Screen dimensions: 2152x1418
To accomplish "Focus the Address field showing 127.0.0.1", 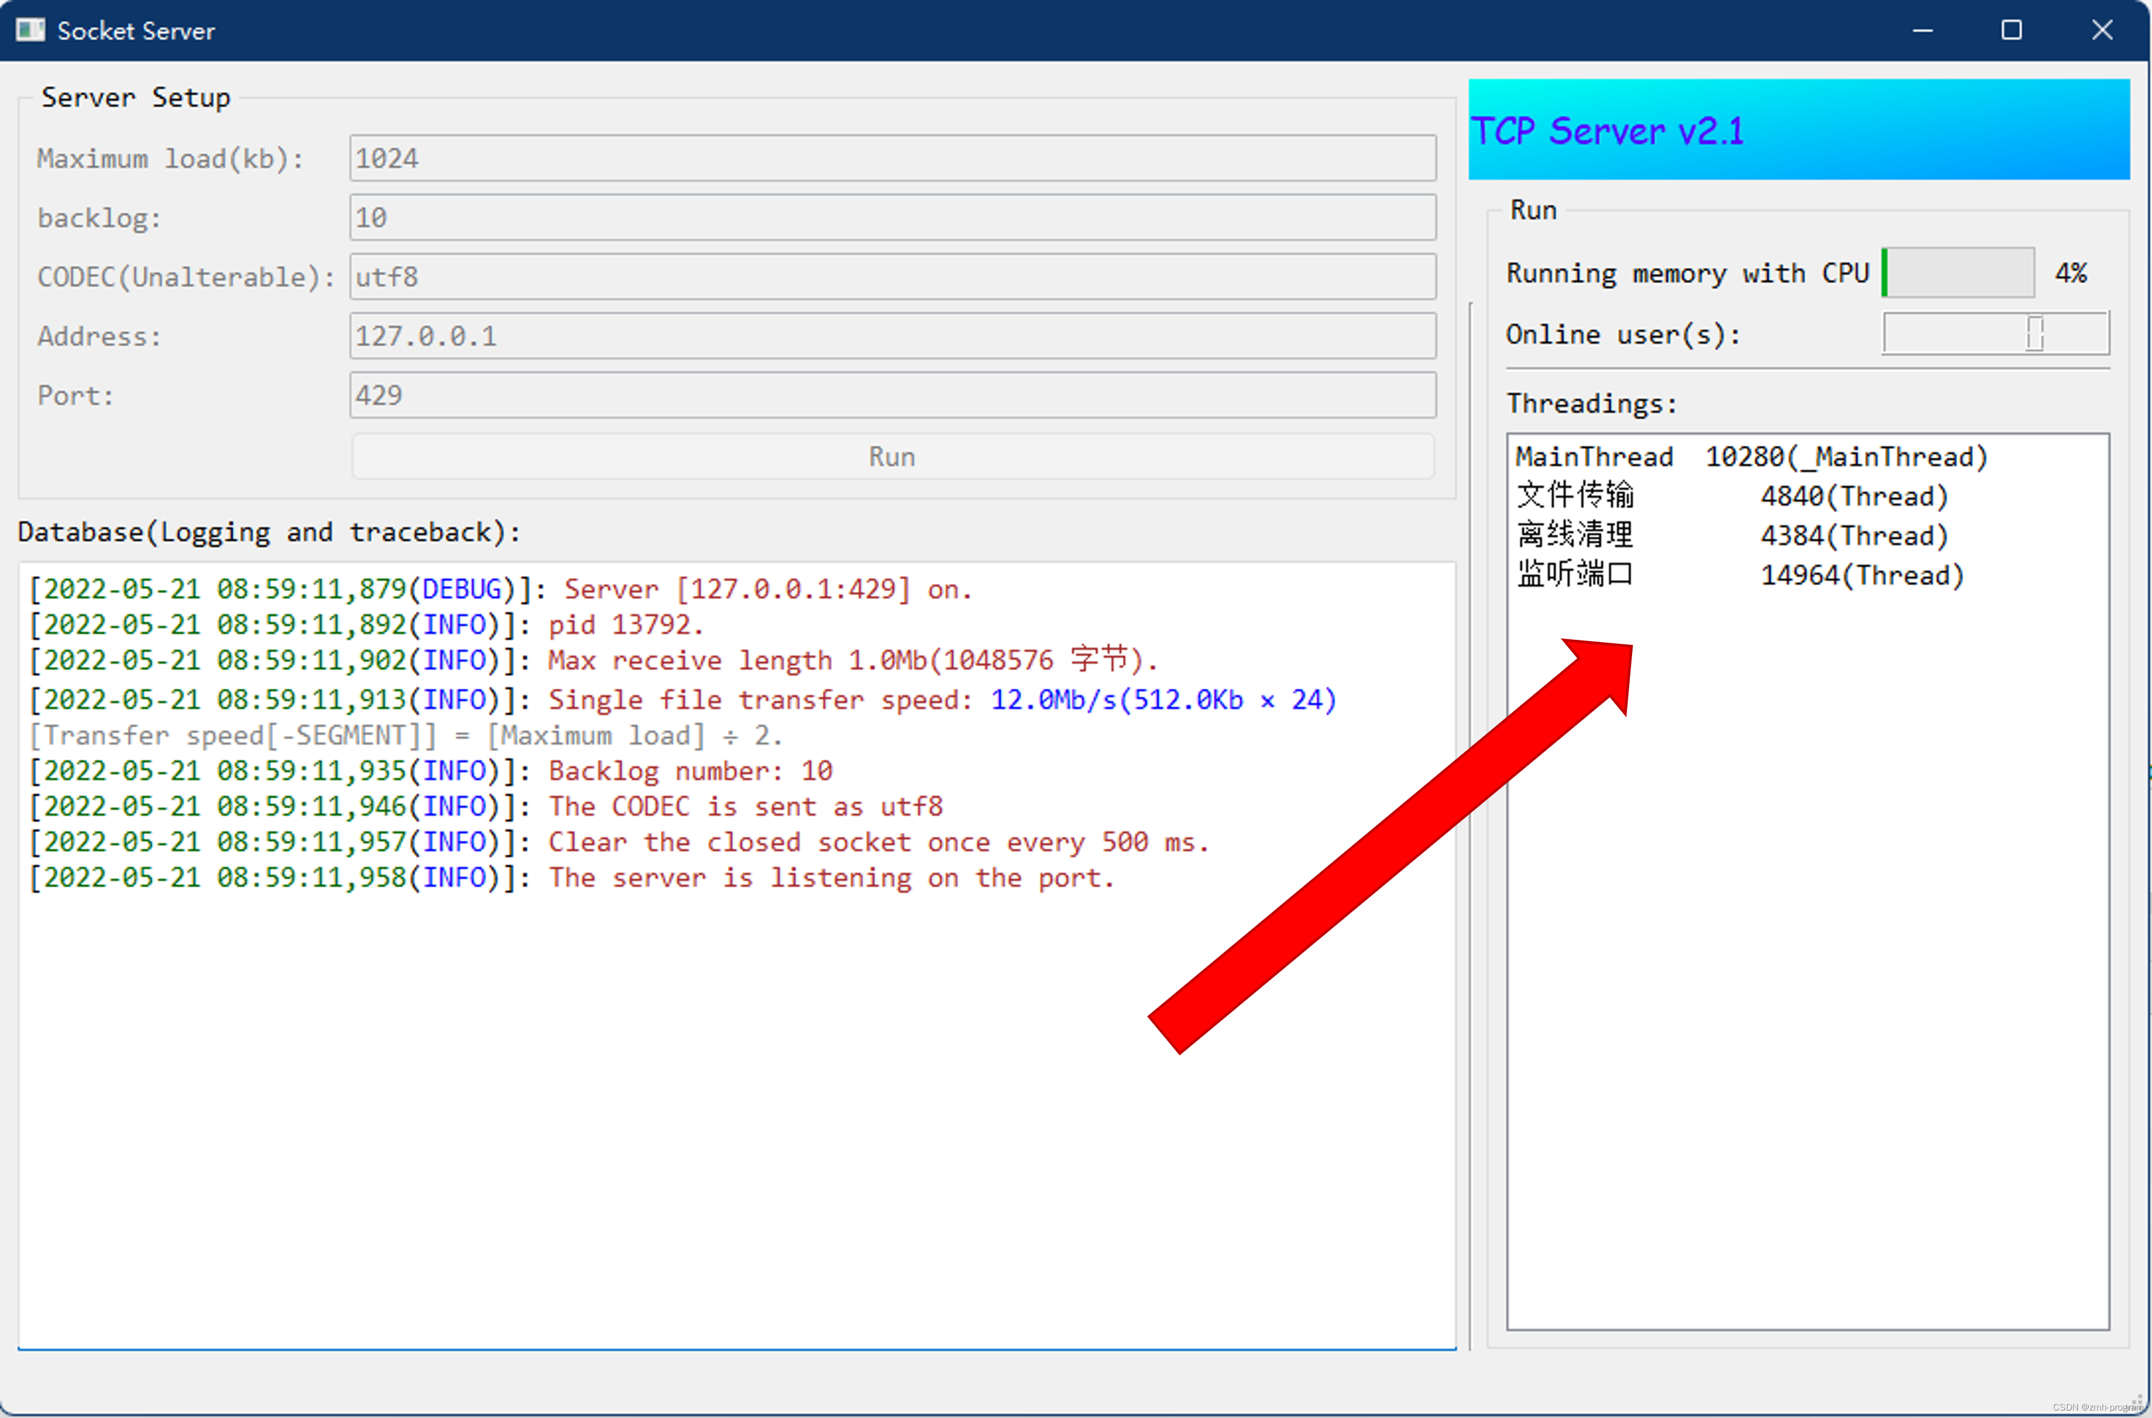I will 892,335.
